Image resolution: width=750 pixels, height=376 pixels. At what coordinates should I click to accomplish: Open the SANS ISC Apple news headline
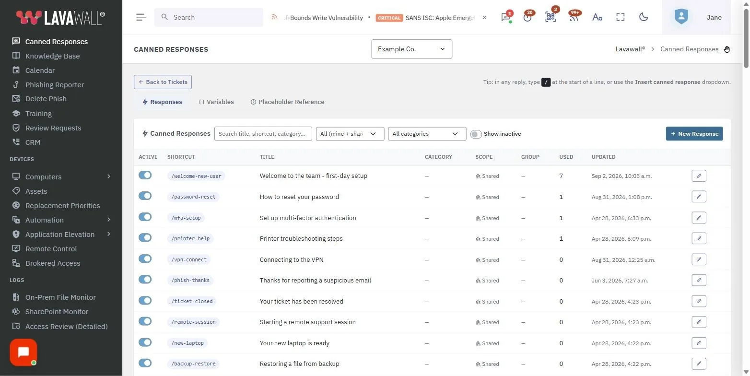[440, 18]
